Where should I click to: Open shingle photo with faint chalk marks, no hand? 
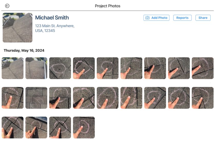pos(36,98)
